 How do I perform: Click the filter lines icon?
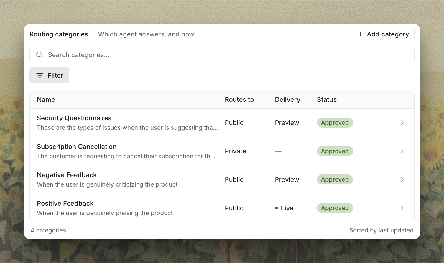40,75
